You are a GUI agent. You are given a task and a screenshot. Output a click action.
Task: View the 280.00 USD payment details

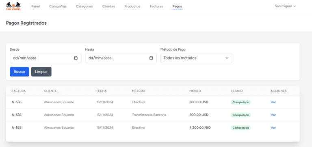[x=273, y=102]
